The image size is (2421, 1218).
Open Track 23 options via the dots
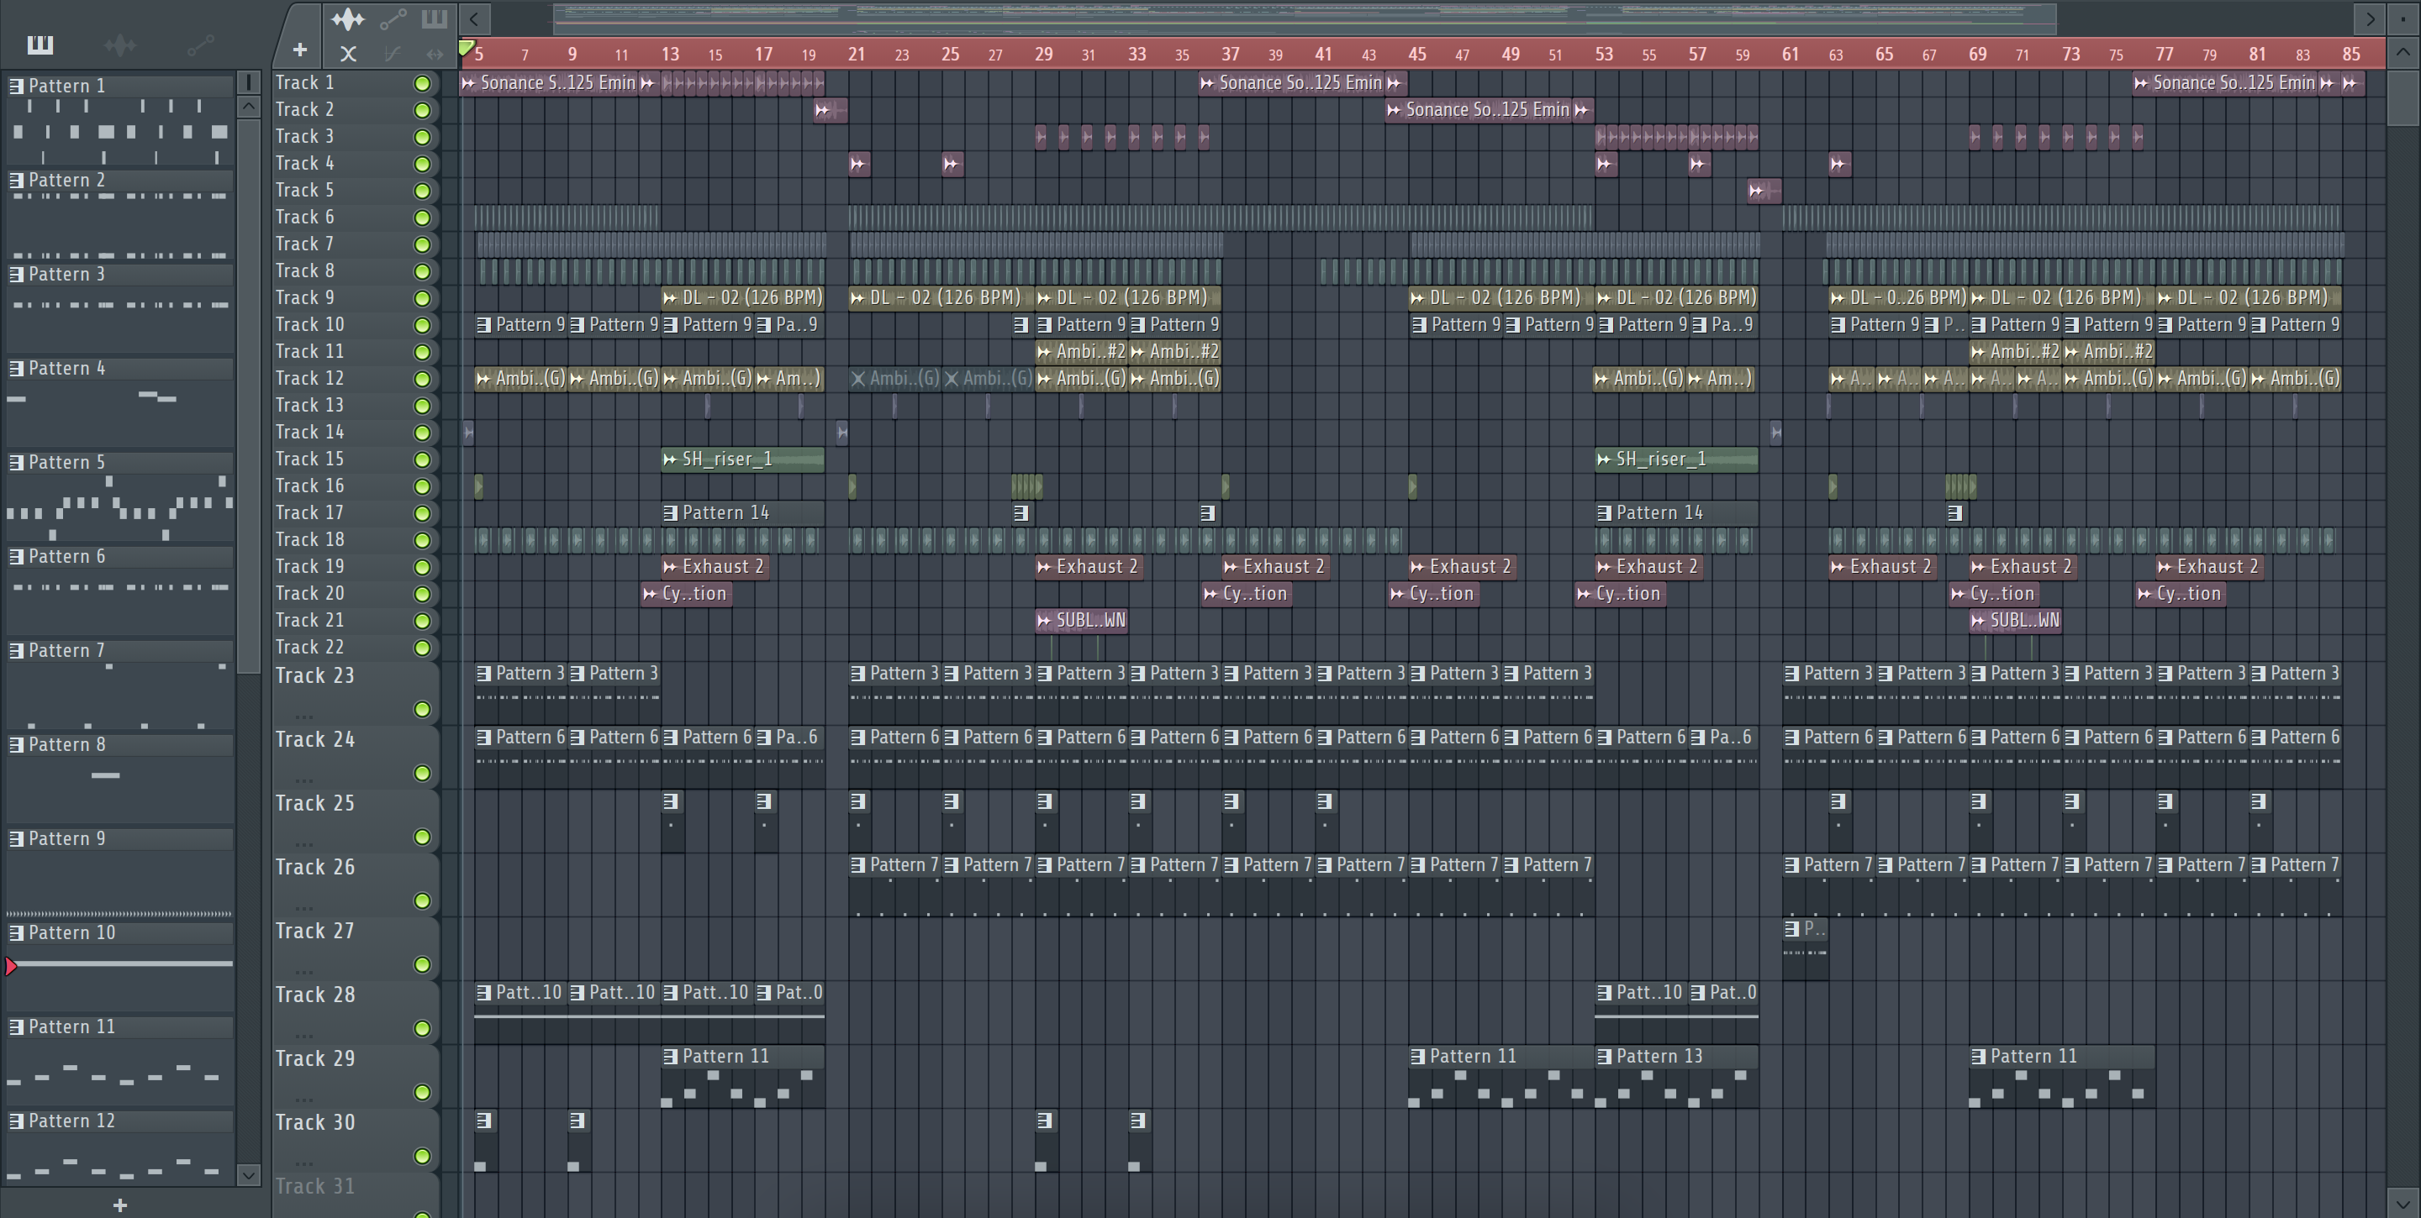(303, 716)
